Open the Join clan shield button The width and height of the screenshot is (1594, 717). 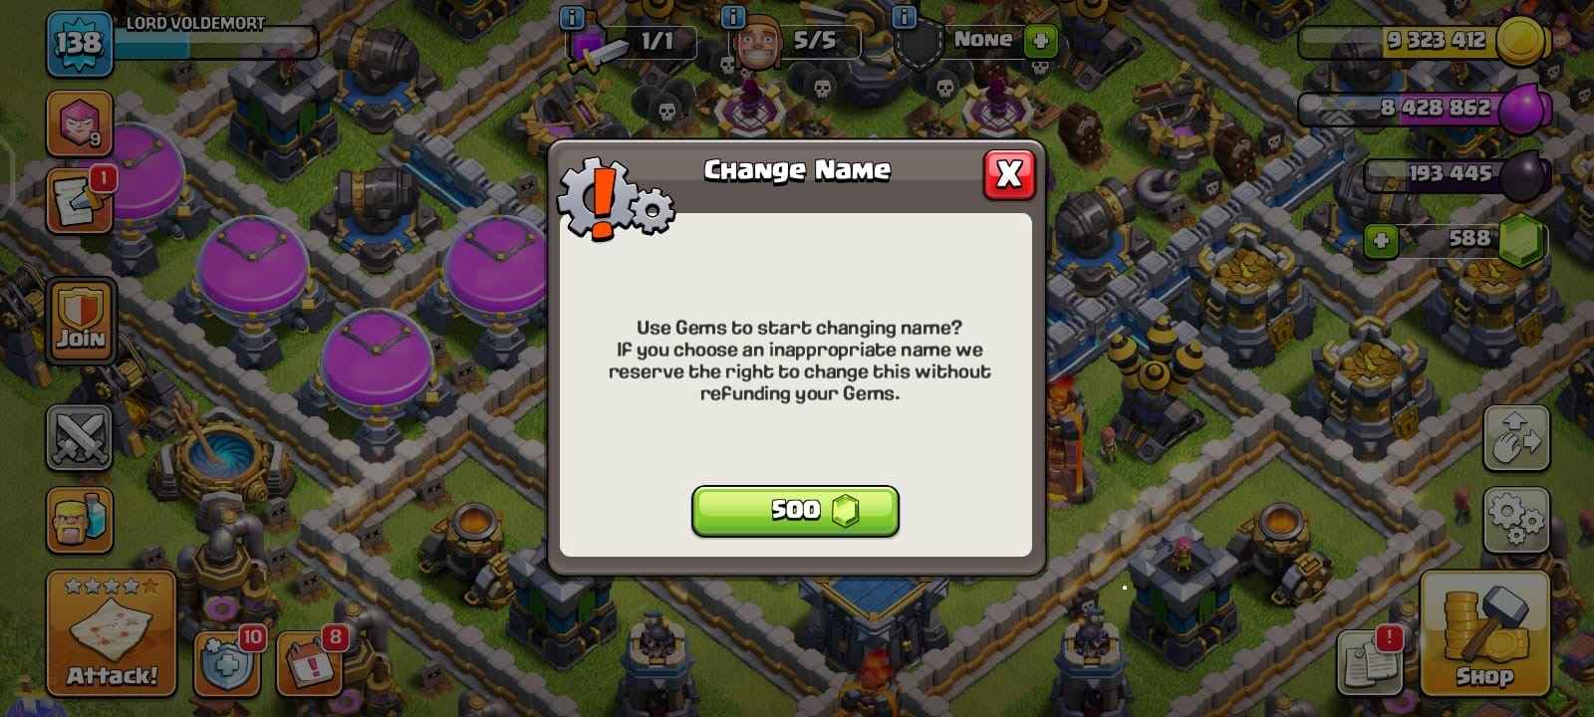point(80,321)
